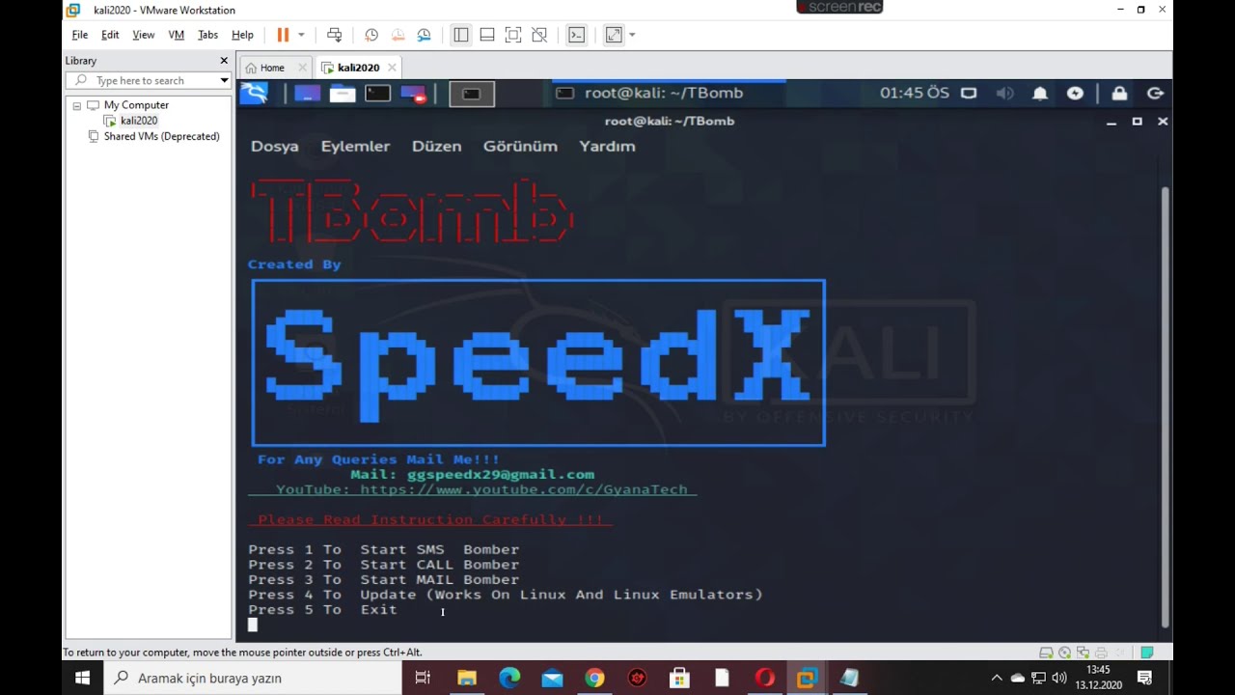Expand the Library search dropdown arrow
The height and width of the screenshot is (695, 1235).
tap(224, 80)
